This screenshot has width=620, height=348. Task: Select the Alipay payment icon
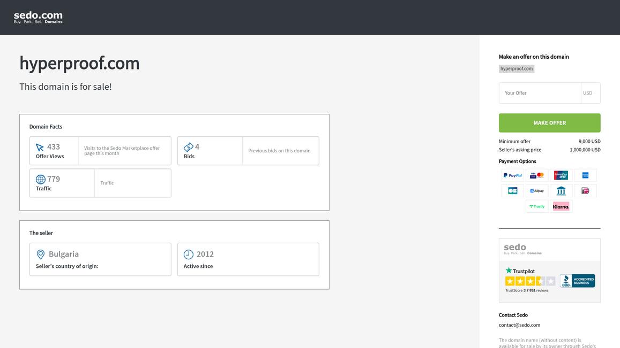537,190
